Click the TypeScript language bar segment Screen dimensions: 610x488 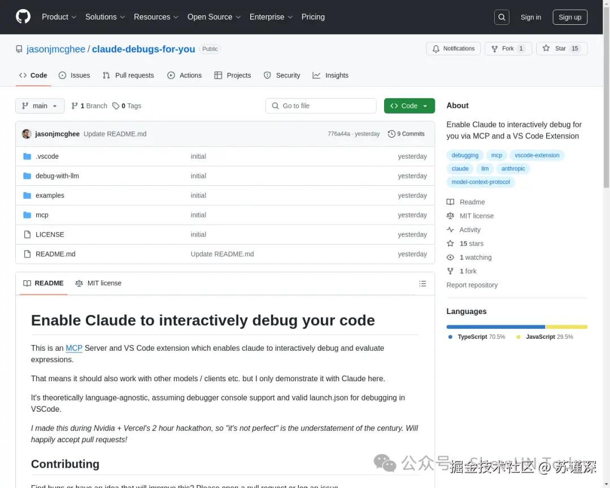point(496,327)
